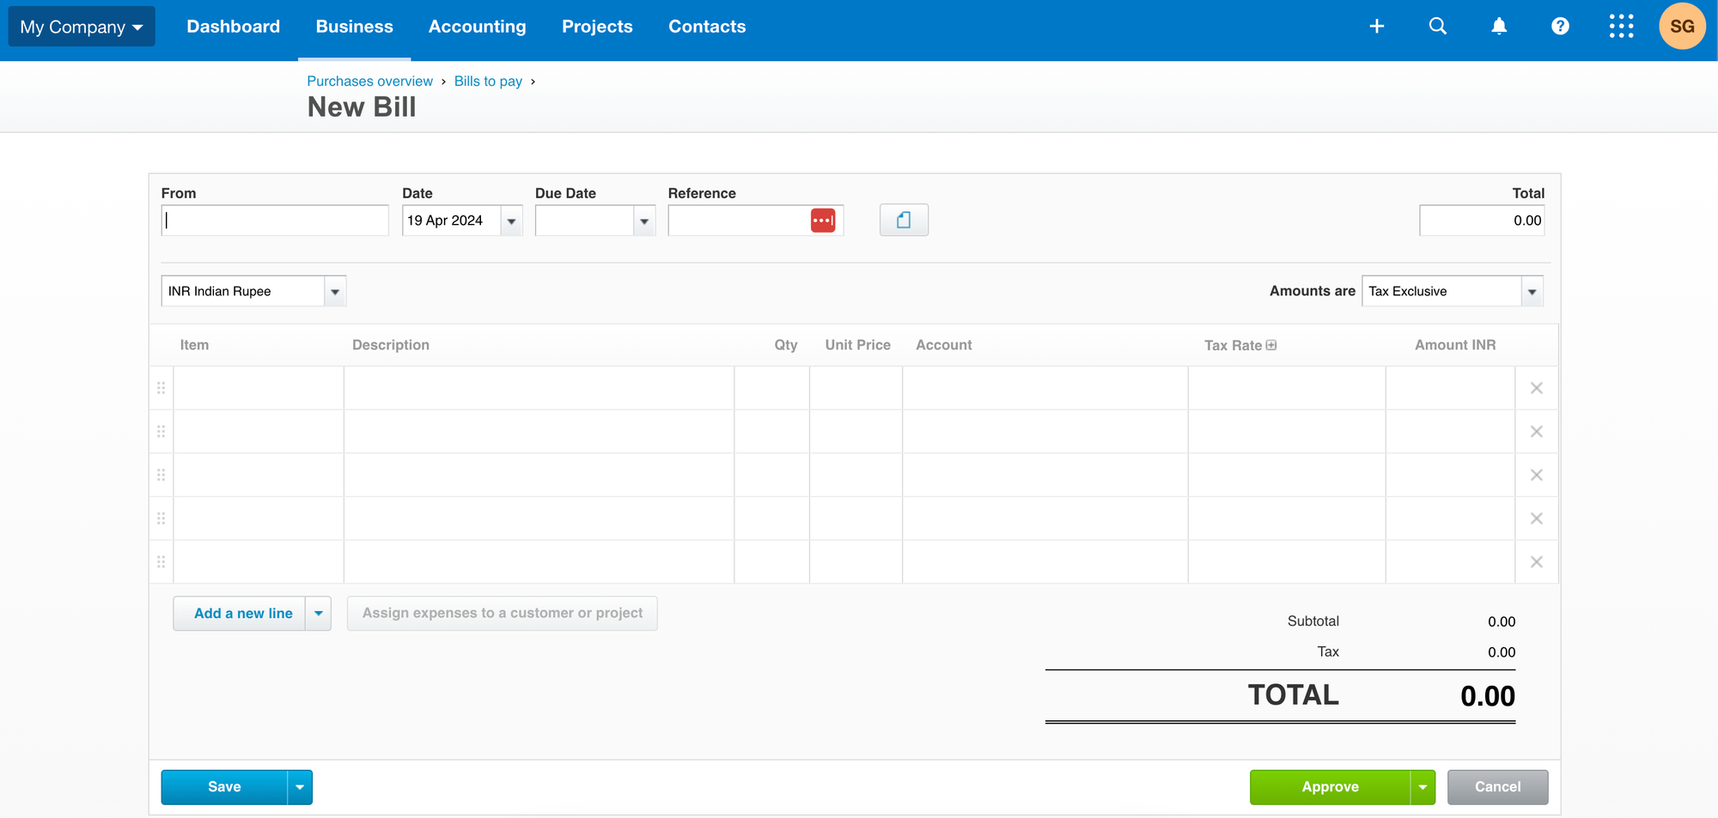This screenshot has height=818, width=1718.
Task: Open Projects menu
Action: (x=597, y=27)
